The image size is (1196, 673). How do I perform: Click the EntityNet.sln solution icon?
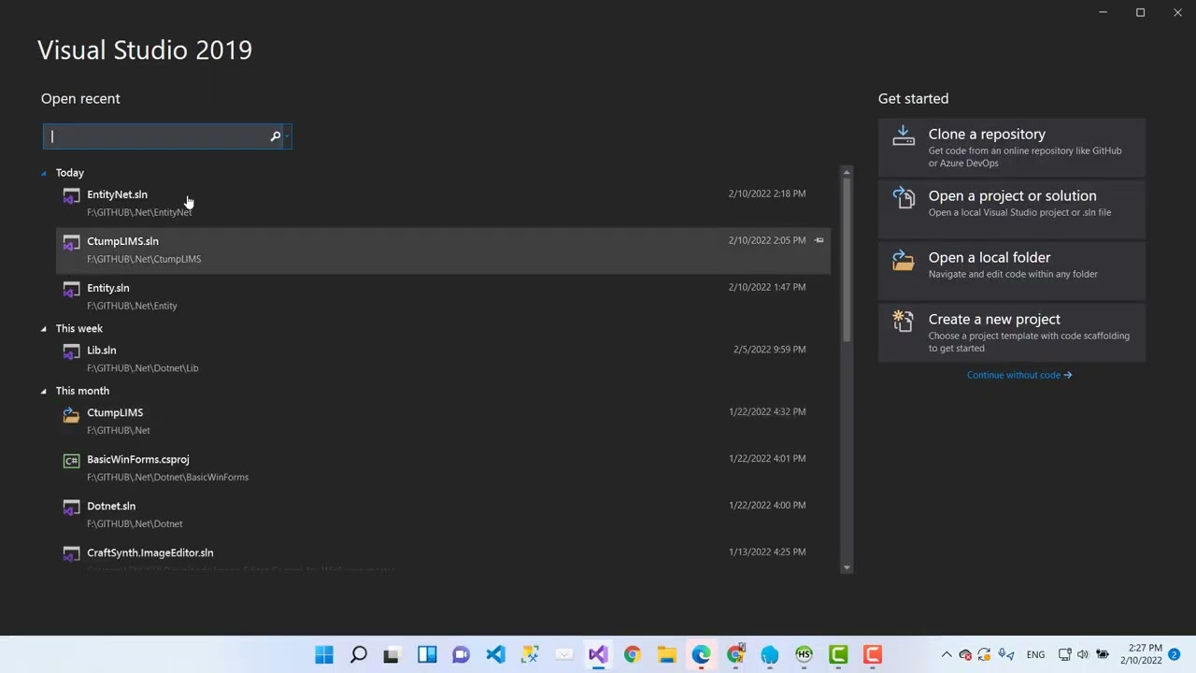click(71, 196)
